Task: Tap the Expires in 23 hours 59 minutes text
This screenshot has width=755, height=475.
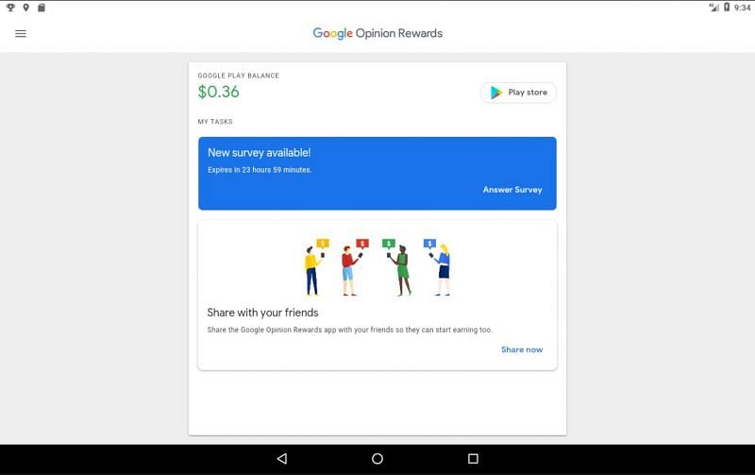Action: pos(260,170)
